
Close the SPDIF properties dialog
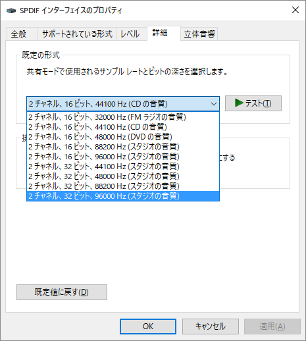click(x=295, y=10)
